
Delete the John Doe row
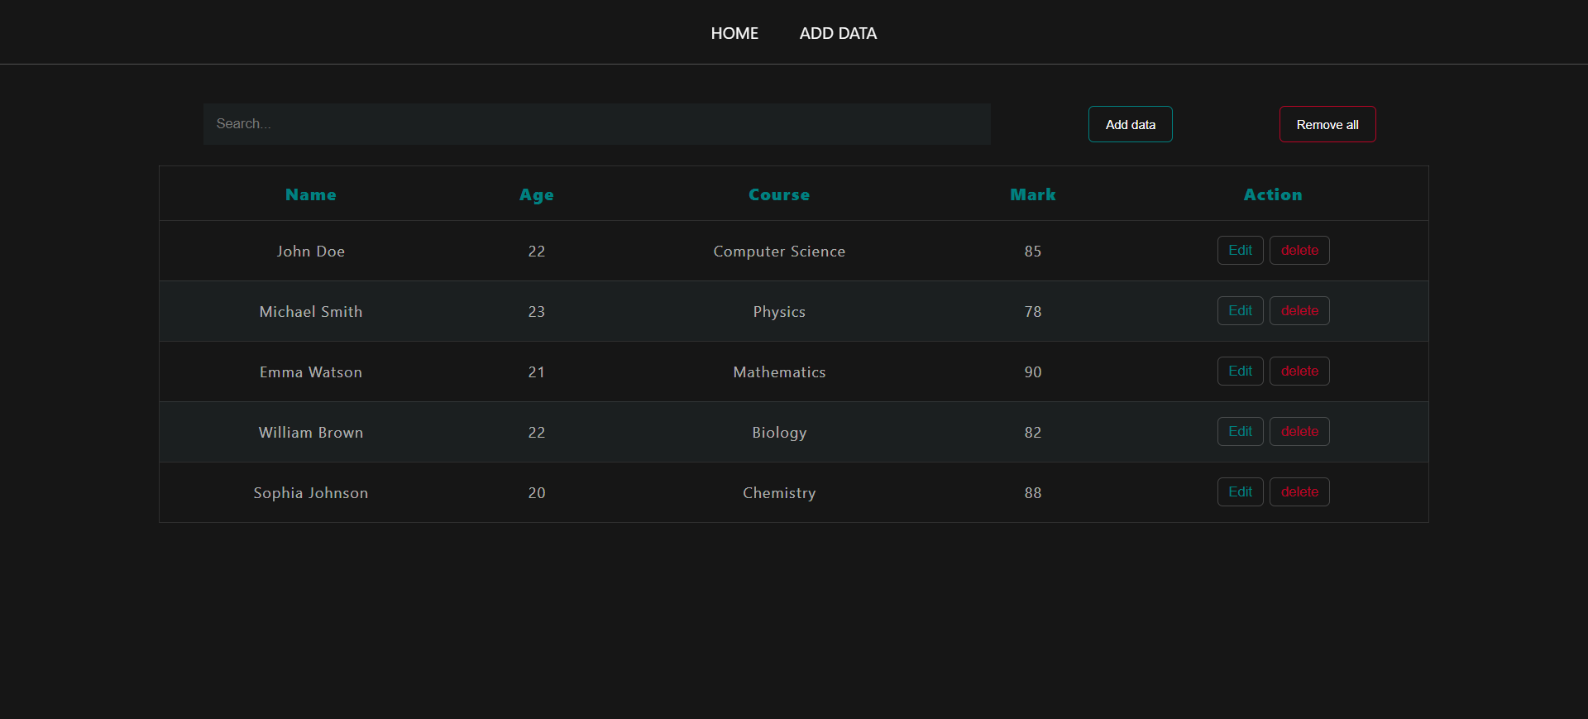[1299, 251]
